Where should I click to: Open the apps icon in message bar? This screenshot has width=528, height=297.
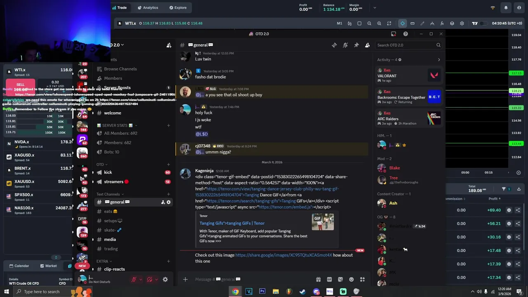[362, 279]
